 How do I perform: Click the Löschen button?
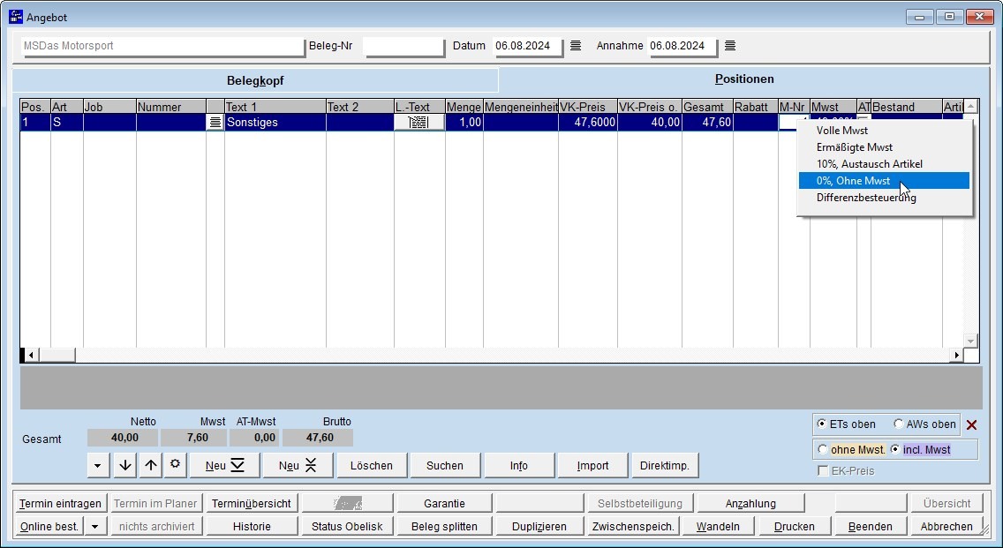point(372,466)
